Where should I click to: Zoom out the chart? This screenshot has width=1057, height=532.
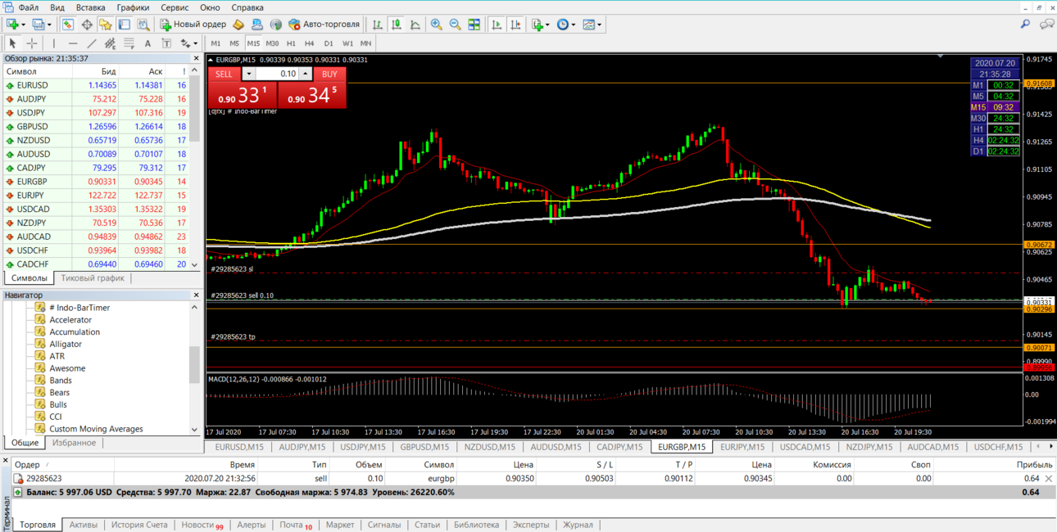pos(456,25)
